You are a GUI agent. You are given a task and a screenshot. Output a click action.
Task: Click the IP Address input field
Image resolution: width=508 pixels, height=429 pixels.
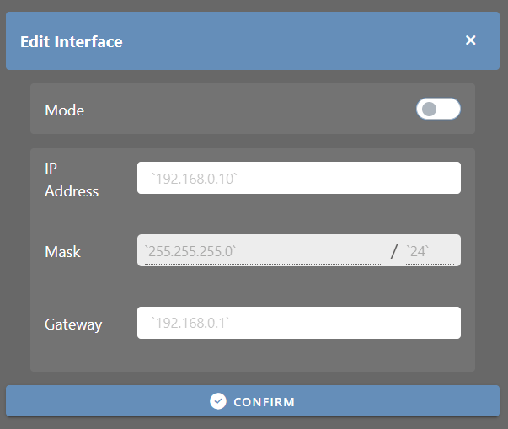point(299,178)
